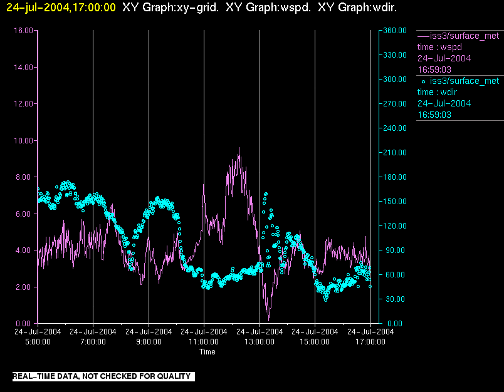Click 'REAL-TIME DATA, NOT CHECKED FOR QUALITY' notice

103,376
